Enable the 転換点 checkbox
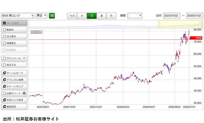Image resolution: width=204 pixels, height=123 pixels. coord(4,30)
